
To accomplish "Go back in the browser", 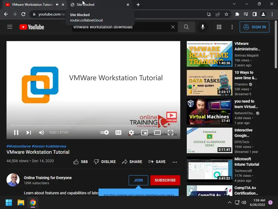I will tap(6, 14).
